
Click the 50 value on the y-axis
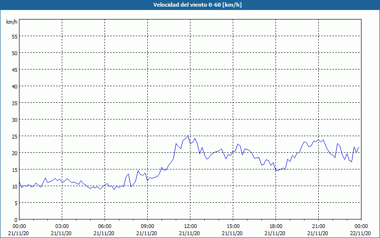point(15,53)
